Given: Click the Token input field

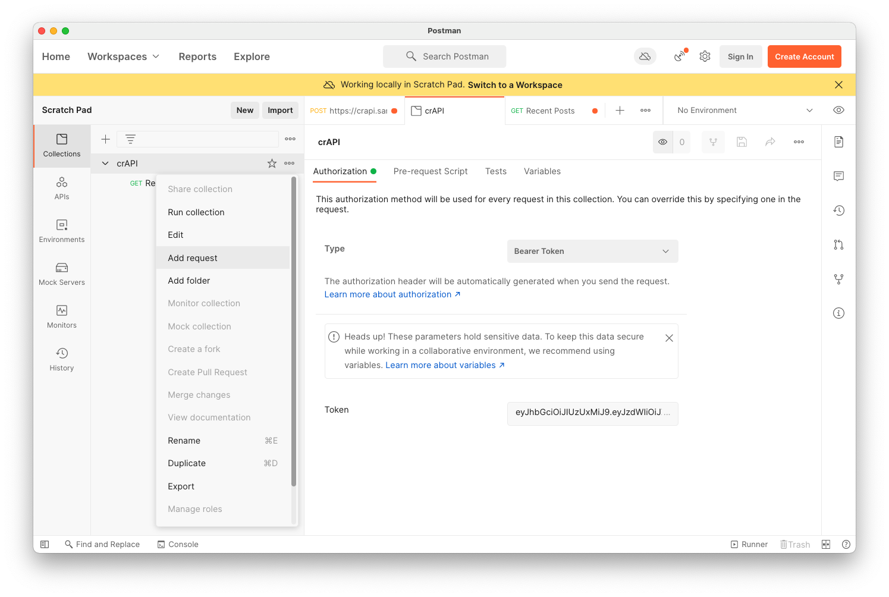Looking at the screenshot, I should pos(593,414).
